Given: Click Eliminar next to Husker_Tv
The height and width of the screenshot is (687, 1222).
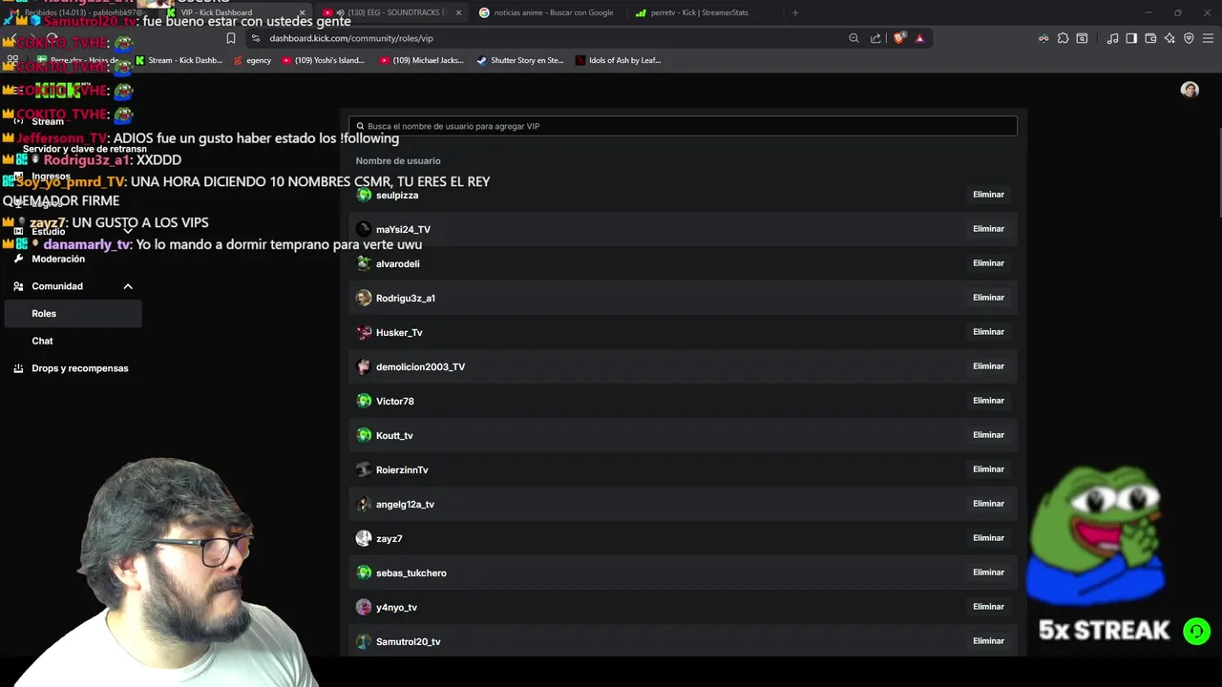Looking at the screenshot, I should click(988, 332).
